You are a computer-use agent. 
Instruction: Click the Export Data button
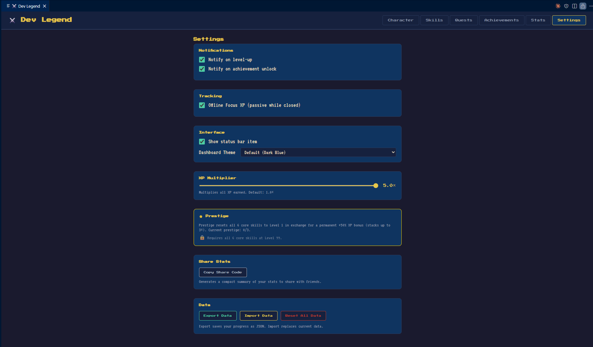218,316
